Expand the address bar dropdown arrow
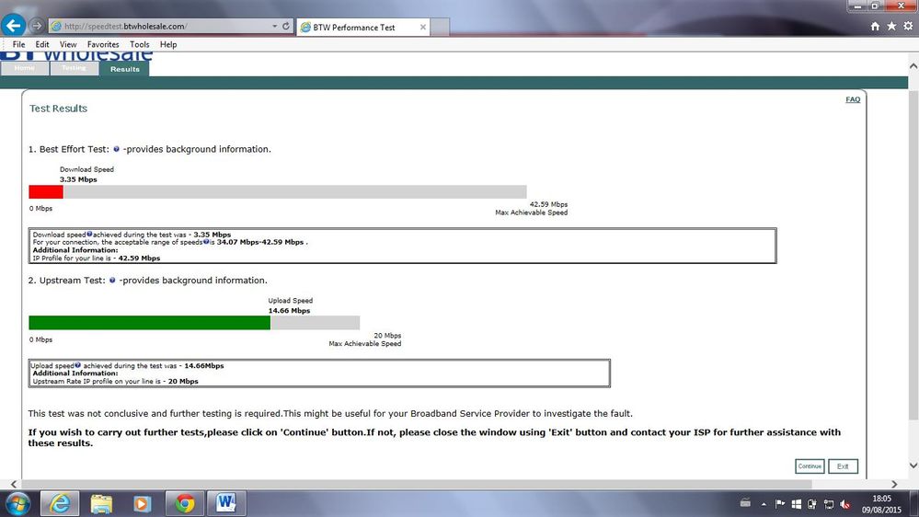The height and width of the screenshot is (517, 919). pyautogui.click(x=274, y=26)
